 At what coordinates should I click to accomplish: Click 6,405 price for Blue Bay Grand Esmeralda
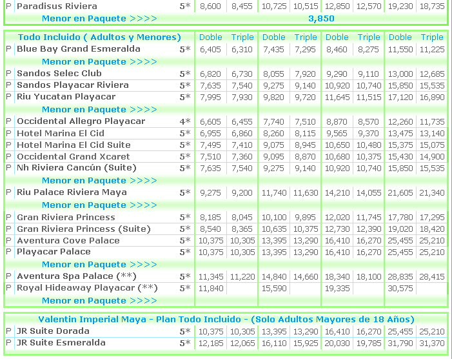210,49
